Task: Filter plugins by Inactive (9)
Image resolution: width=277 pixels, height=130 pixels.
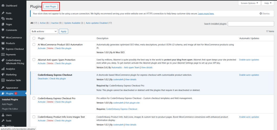Action: click(56, 23)
